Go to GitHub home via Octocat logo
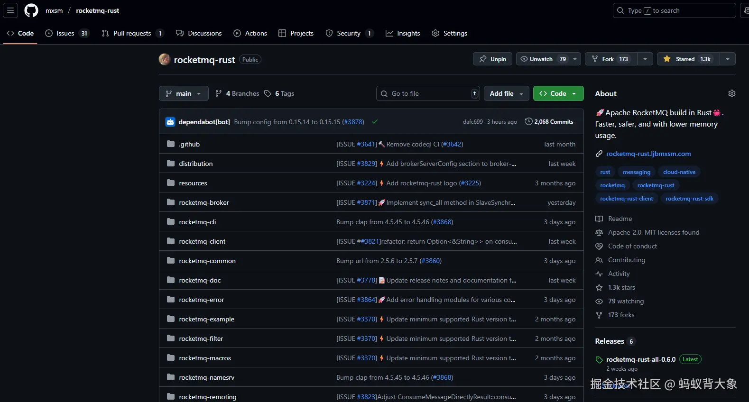The height and width of the screenshot is (402, 749). (x=31, y=10)
